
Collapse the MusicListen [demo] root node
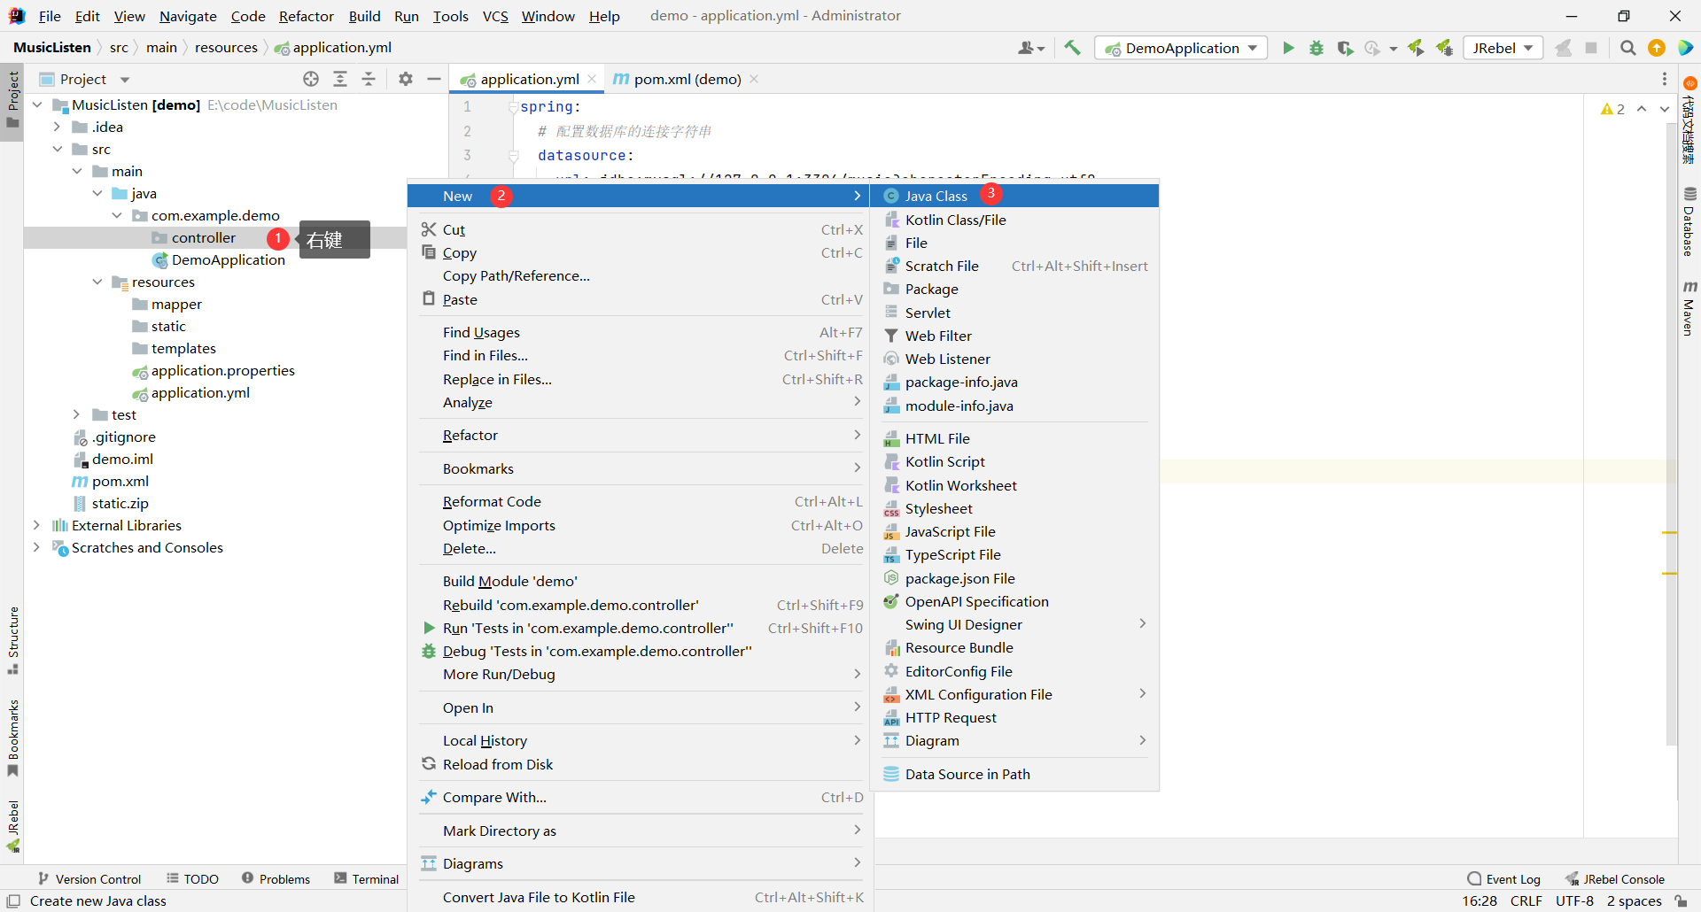tap(37, 104)
